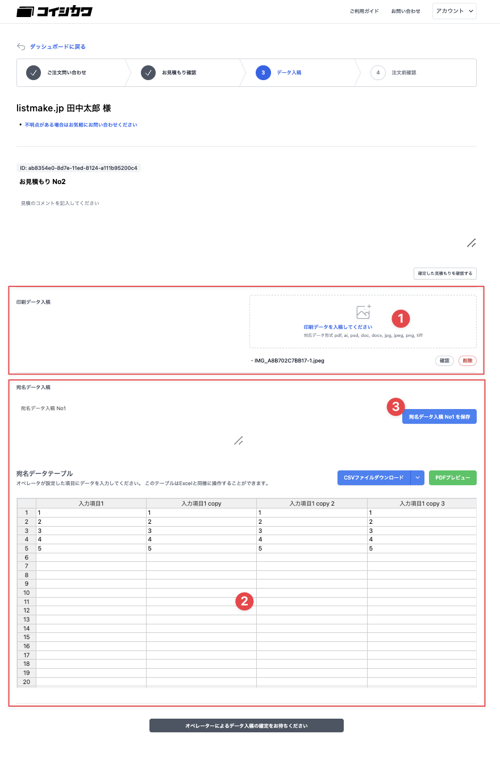
Task: Click the step 4 circle 注文前確認
Action: coord(378,73)
